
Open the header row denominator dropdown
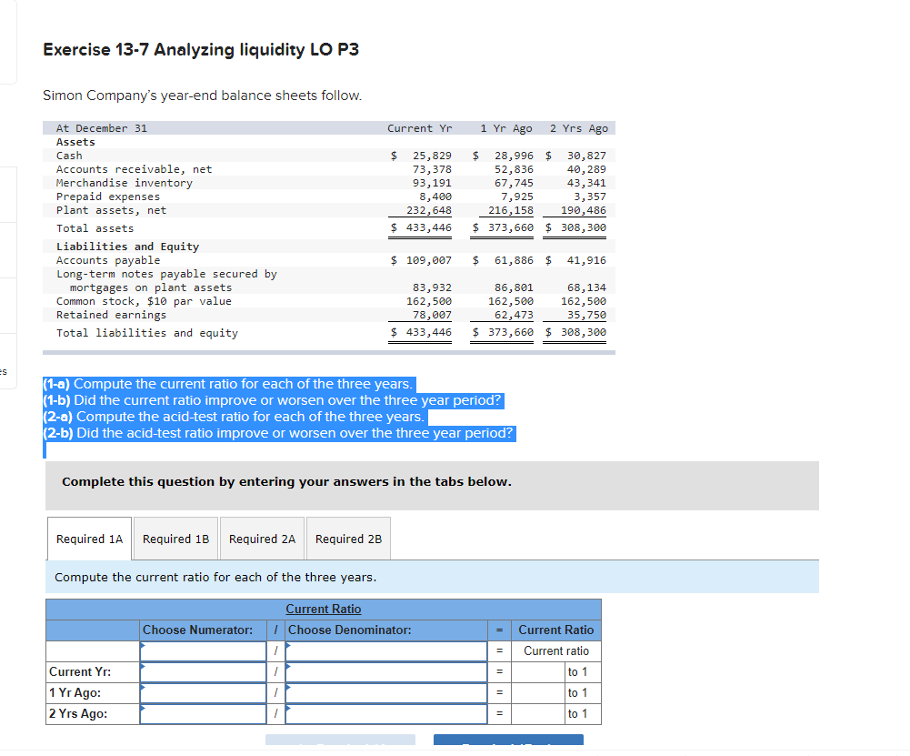(x=386, y=650)
